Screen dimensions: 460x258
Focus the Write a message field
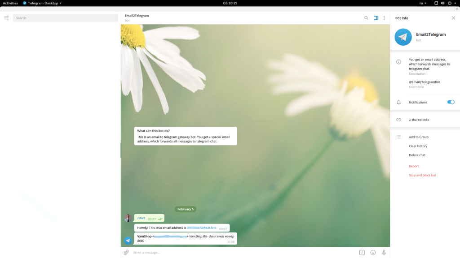point(243,253)
